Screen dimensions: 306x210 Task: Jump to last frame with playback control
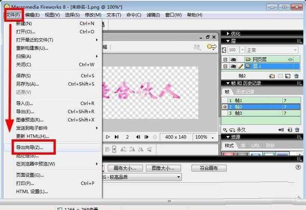[x=117, y=137]
